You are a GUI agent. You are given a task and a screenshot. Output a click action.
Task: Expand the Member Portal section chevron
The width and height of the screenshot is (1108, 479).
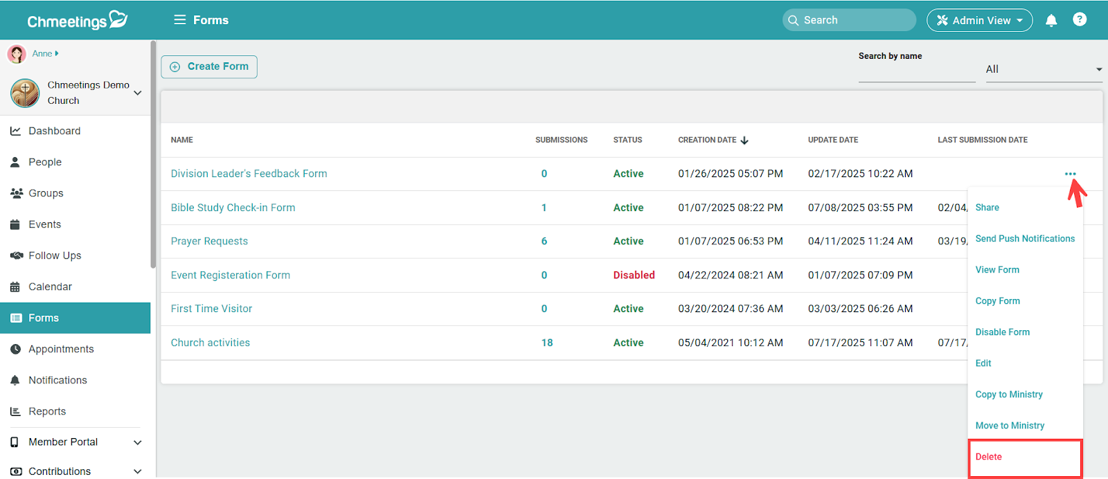click(138, 442)
